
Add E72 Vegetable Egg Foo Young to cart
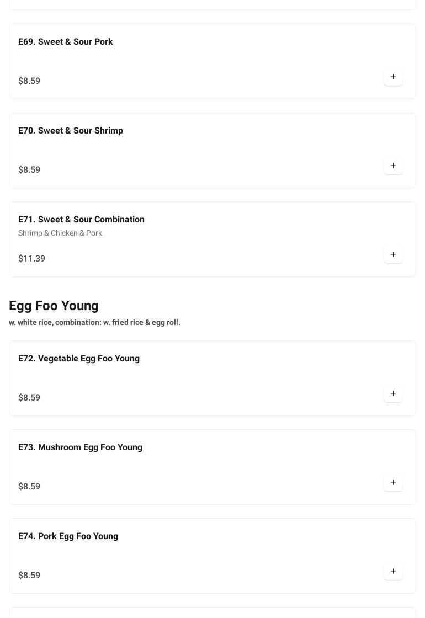pyautogui.click(x=393, y=393)
